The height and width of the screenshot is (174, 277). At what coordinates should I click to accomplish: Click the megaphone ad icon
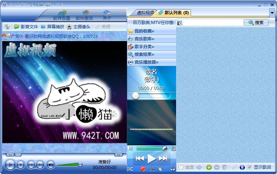coord(6,36)
